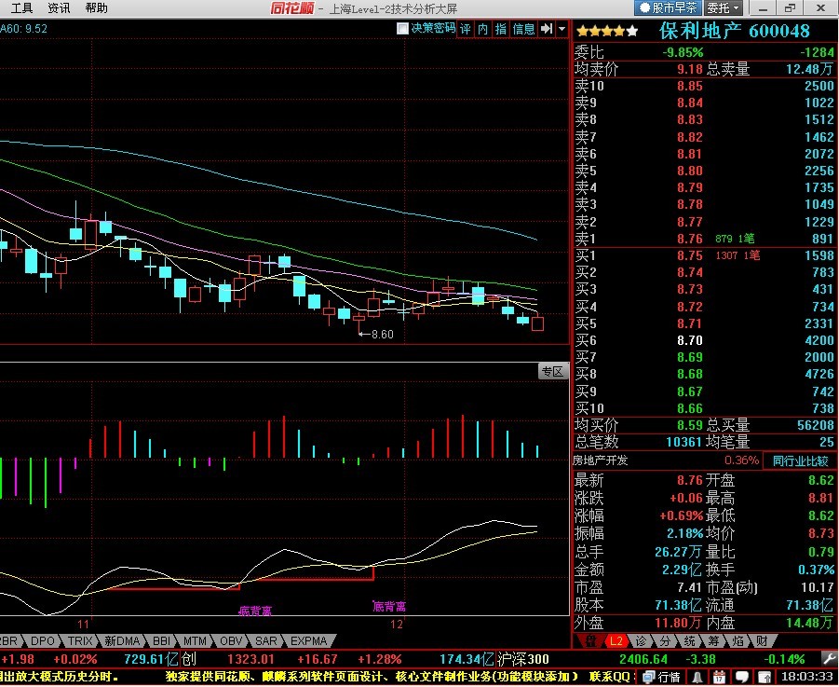Switch to the DPO indicator tab
The height and width of the screenshot is (687, 839).
42,641
